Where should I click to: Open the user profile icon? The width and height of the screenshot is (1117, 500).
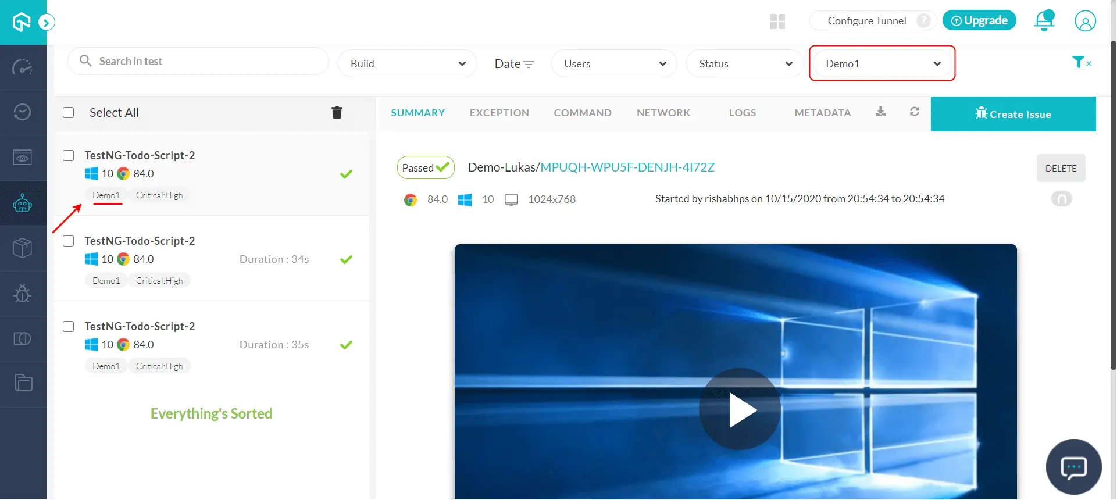pos(1085,22)
